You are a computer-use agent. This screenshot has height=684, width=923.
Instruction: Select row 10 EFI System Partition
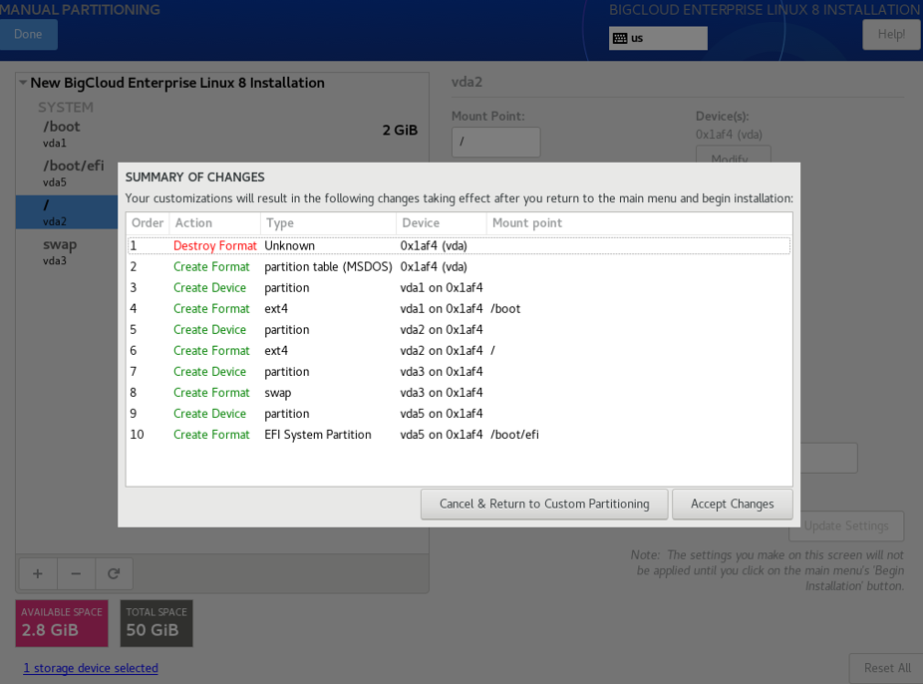point(460,435)
